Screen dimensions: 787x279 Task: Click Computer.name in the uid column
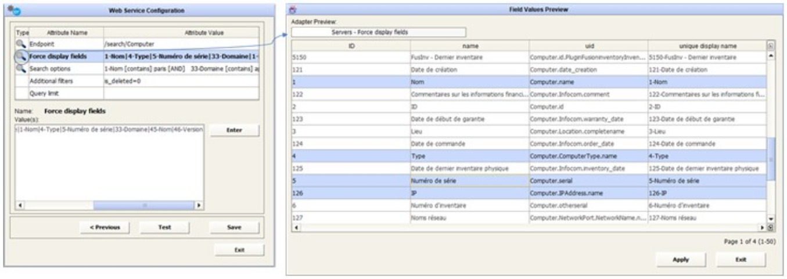tap(588, 81)
